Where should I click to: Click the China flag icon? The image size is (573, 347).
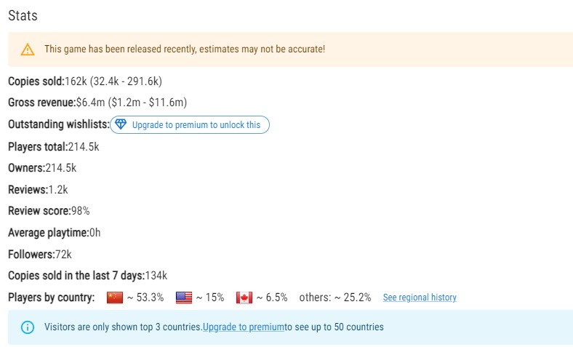115,298
